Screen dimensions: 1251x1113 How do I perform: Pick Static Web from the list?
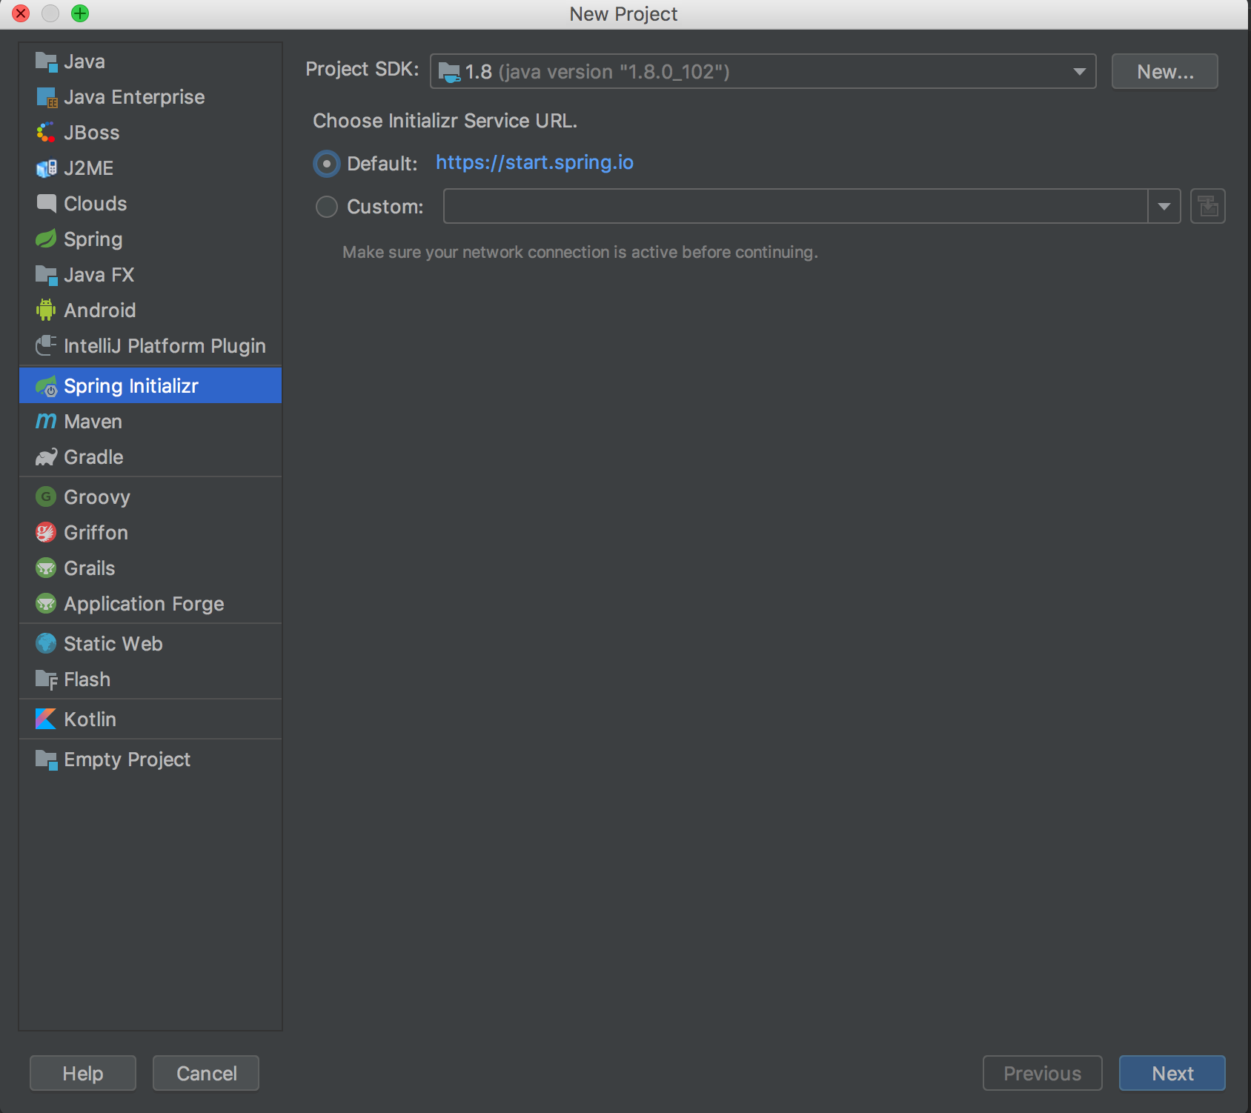[150, 644]
